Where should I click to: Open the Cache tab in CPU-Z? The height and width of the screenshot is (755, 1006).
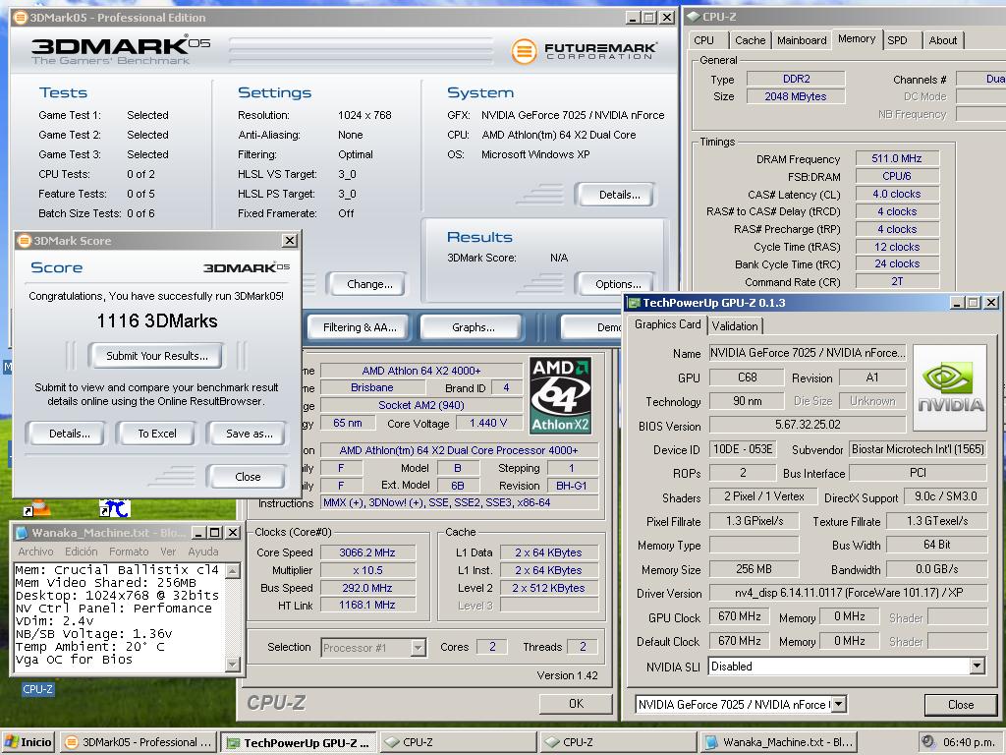[750, 40]
